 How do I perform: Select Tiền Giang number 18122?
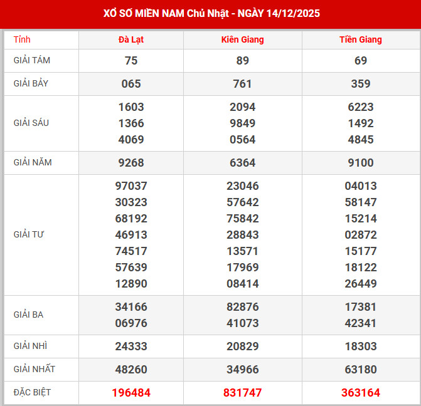point(361,268)
